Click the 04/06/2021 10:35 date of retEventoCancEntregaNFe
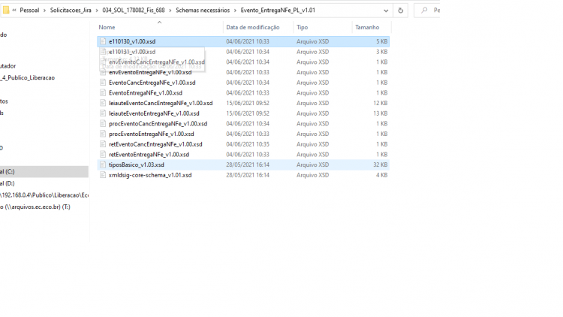Image resolution: width=563 pixels, height=317 pixels. click(x=248, y=144)
